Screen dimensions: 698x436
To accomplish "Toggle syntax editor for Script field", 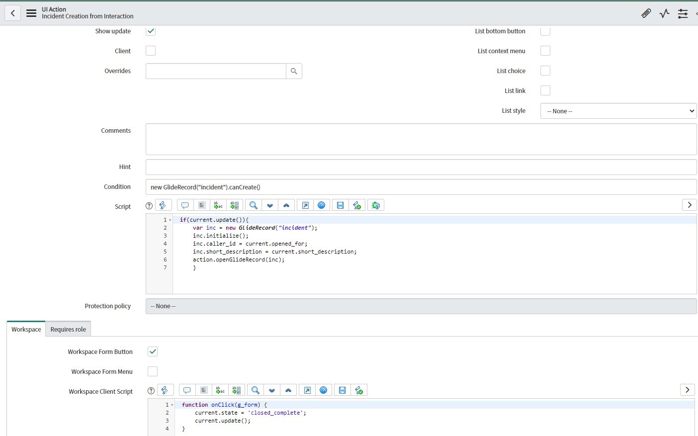I will click(x=164, y=205).
